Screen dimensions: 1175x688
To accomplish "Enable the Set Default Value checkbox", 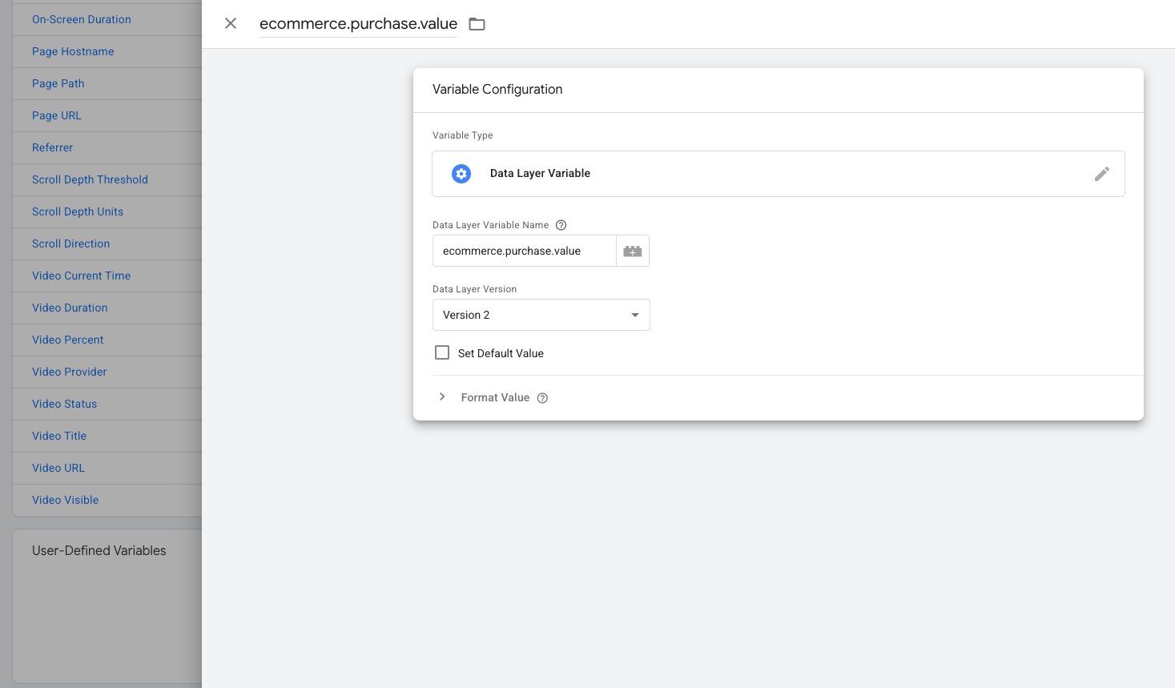I will point(442,353).
